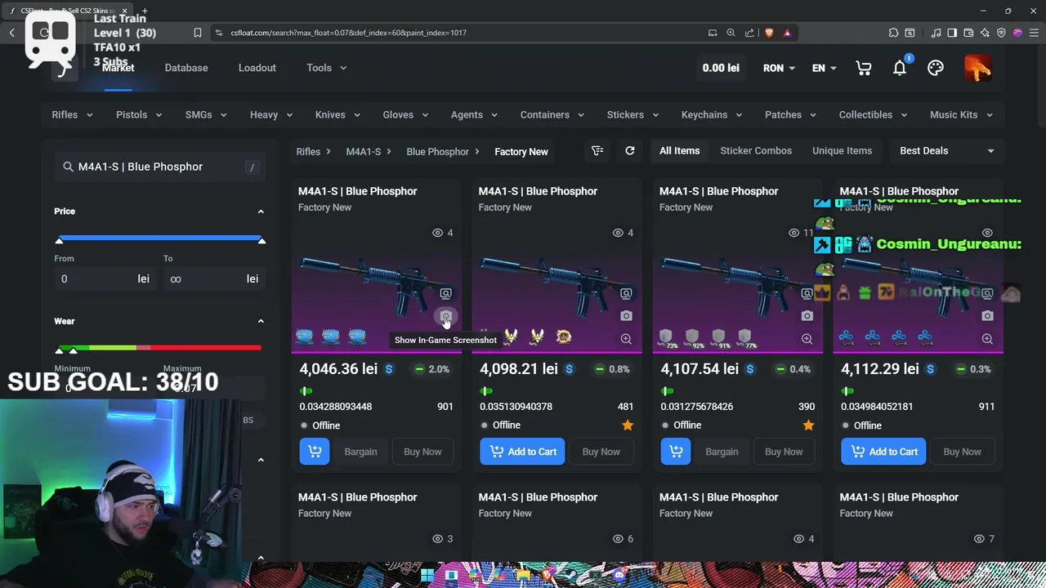
Task: Switch to the Sticker Combos tab
Action: 756,150
